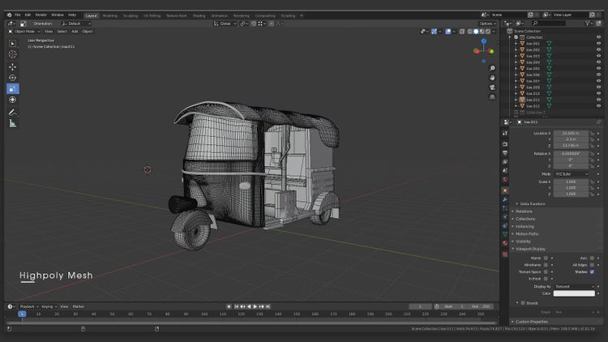Viewport: 608px width, 342px height.
Task: Select the active Scale tool
Action: 12,89
